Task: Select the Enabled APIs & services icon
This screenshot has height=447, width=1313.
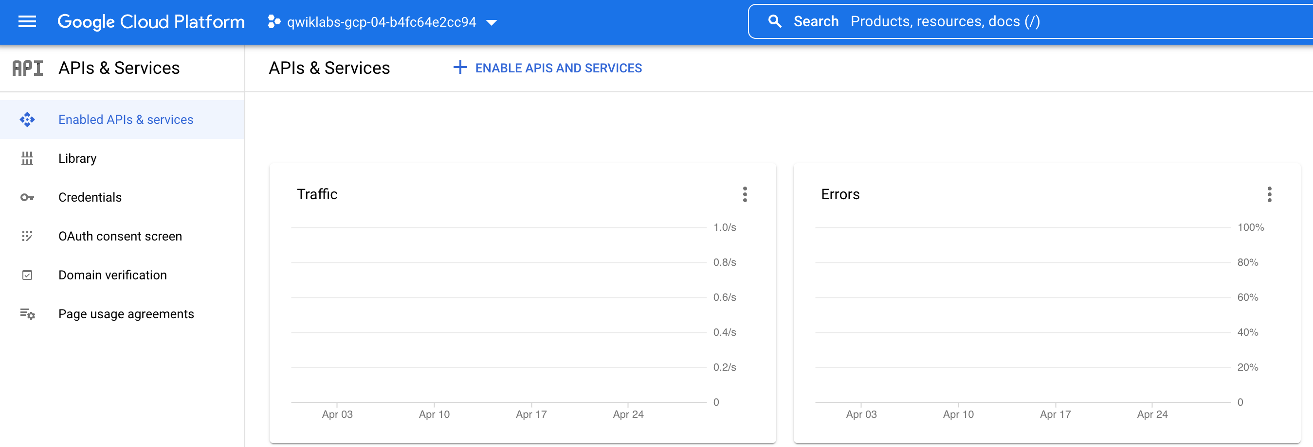Action: (x=27, y=119)
